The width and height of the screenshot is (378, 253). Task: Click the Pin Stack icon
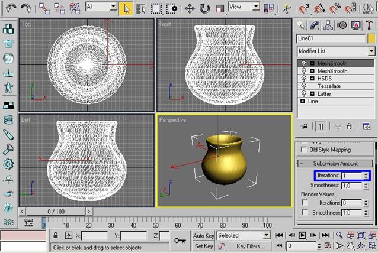305,126
